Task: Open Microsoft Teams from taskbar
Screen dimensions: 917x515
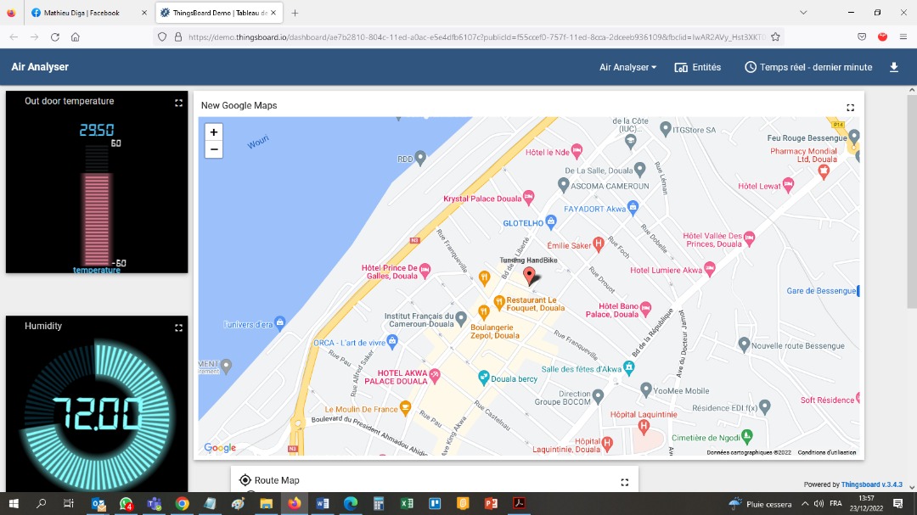Action: pyautogui.click(x=154, y=503)
